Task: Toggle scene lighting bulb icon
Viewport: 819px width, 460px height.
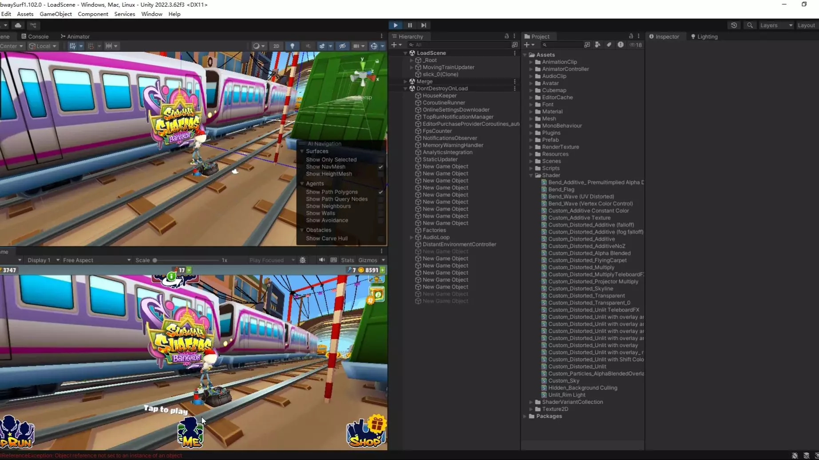Action: coord(292,46)
